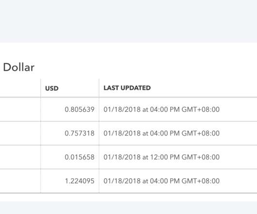
Task: Click blank cell left of 0.805639
Action: (x=20, y=109)
